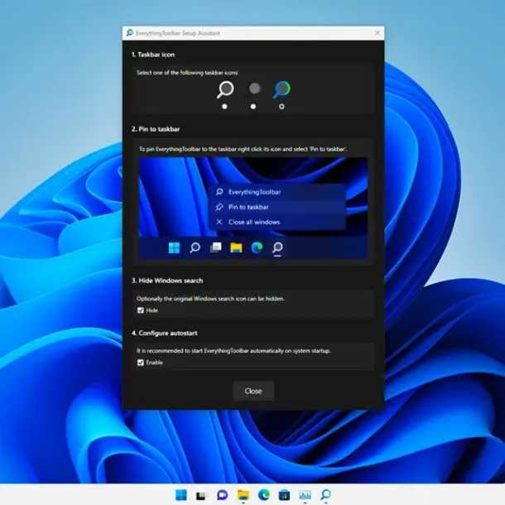This screenshot has width=505, height=505.
Task: Uncheck the Hide Windows search checkbox
Action: 141,310
